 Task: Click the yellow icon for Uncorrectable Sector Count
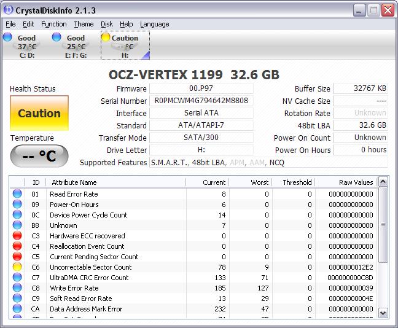coord(17,267)
